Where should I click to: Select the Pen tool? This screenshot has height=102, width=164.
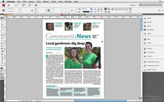[2, 24]
